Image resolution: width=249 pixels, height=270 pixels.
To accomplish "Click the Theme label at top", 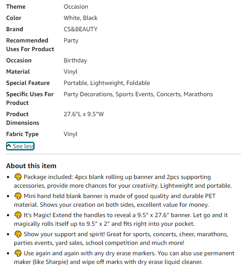I will (x=16, y=7).
